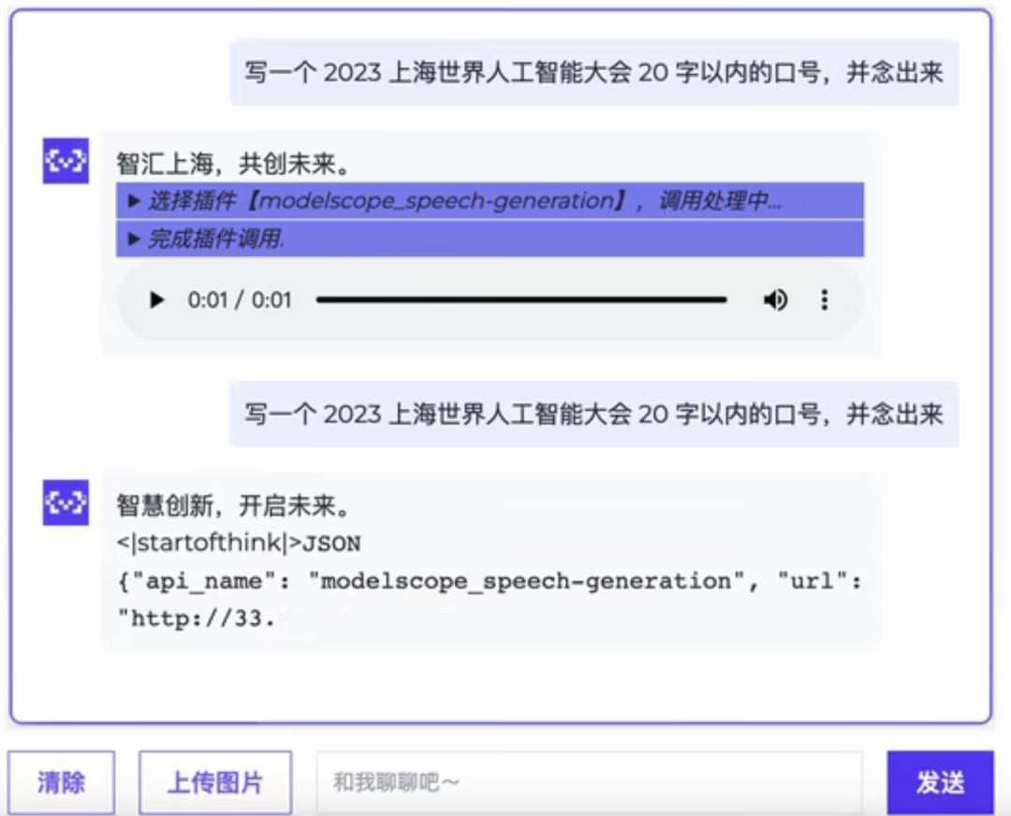Hit the 发送 send button
The height and width of the screenshot is (816, 1011).
coord(939,783)
